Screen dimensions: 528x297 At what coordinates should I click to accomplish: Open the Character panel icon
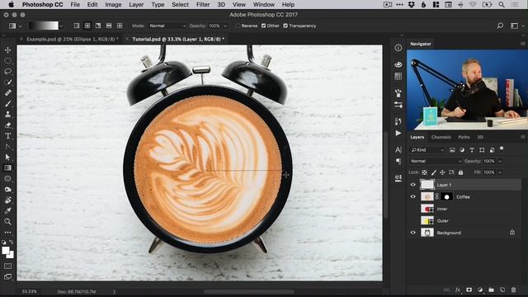point(398,150)
